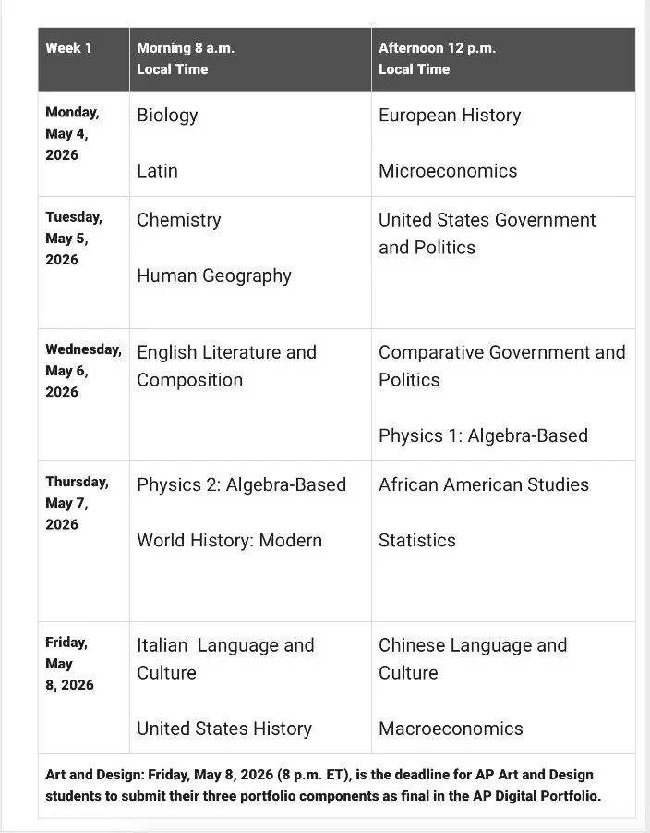Click European History exam

450,116
